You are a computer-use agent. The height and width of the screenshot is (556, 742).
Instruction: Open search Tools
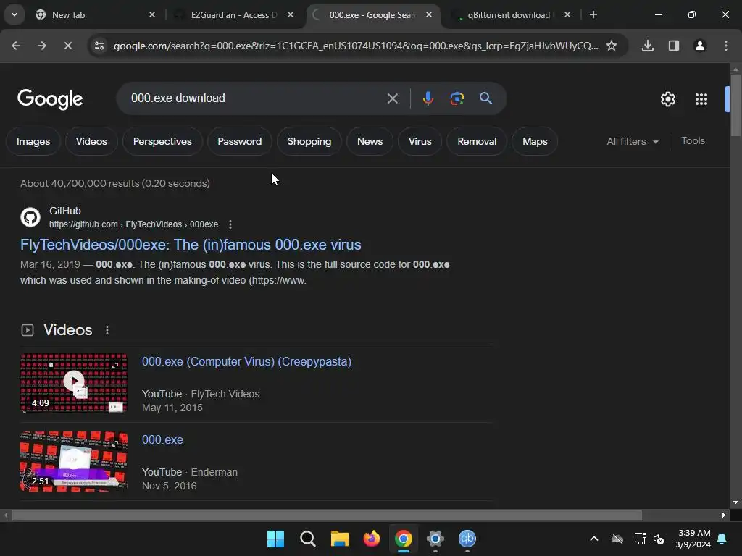(693, 141)
